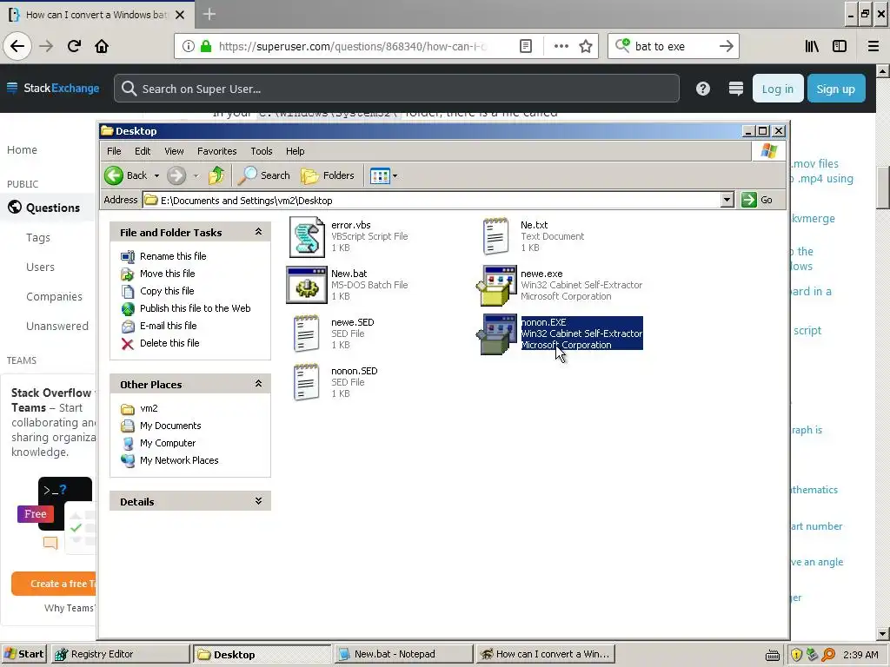
Task: Click Publish this file to the Web
Action: pos(195,308)
